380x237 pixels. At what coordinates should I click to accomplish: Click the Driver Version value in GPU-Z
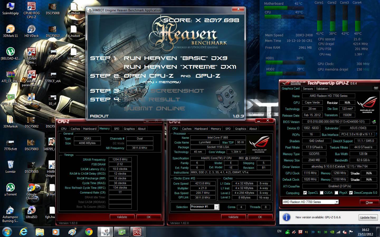click(339, 166)
